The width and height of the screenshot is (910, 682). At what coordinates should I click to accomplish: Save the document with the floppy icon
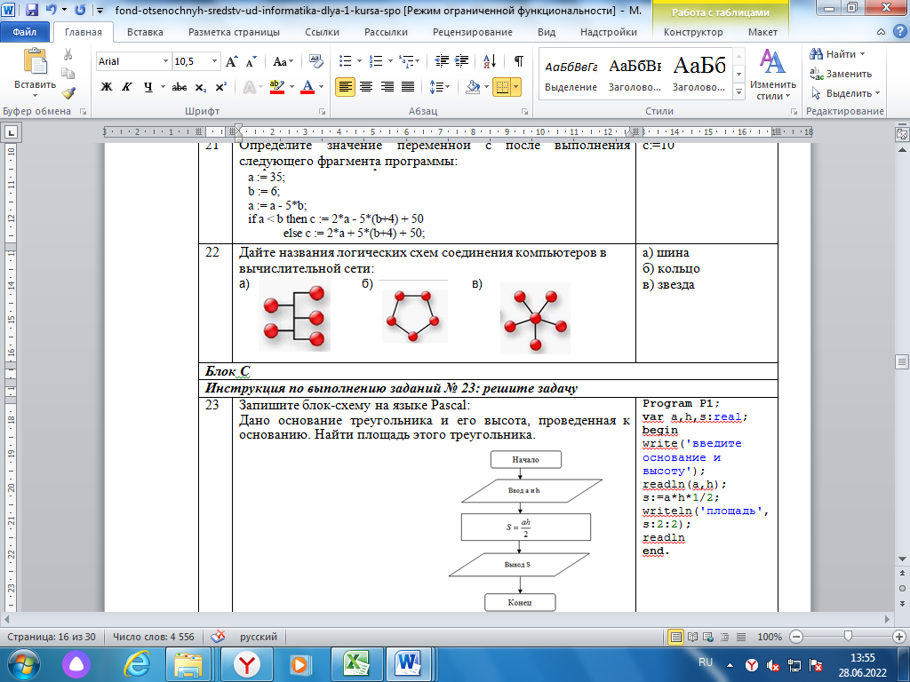[x=32, y=10]
